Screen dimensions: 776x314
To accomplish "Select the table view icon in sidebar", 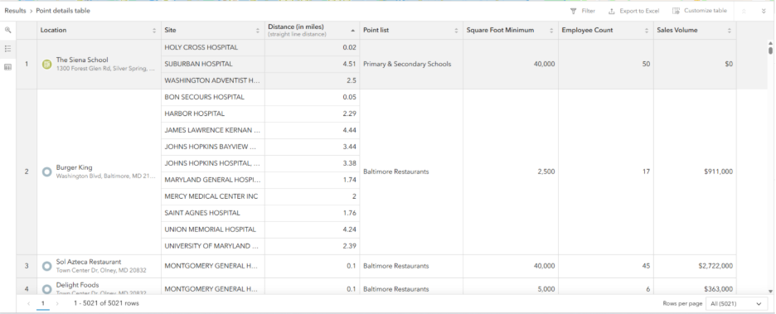I will pyautogui.click(x=8, y=67).
